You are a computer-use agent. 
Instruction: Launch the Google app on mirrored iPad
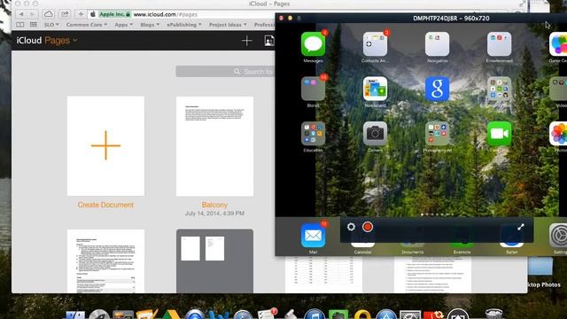437,89
